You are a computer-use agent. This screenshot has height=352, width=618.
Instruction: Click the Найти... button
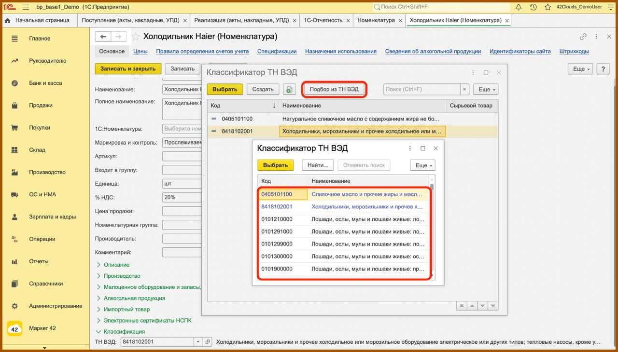318,165
